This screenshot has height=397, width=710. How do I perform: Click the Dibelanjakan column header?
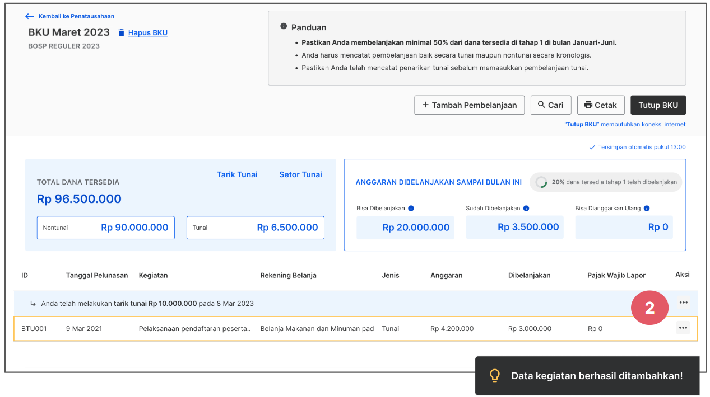point(530,275)
